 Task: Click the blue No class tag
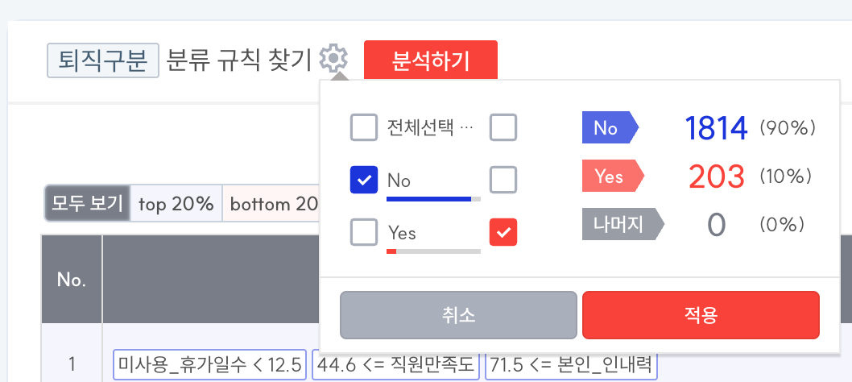coord(610,127)
